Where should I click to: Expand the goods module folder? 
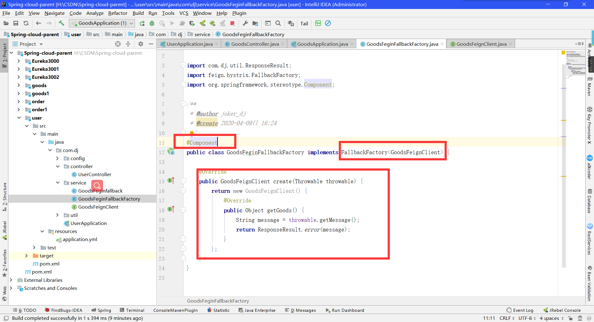19,85
